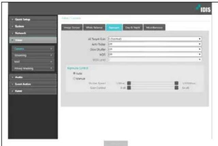Open the AE Target Gain dropdown
This screenshot has width=218, height=146.
(155, 39)
